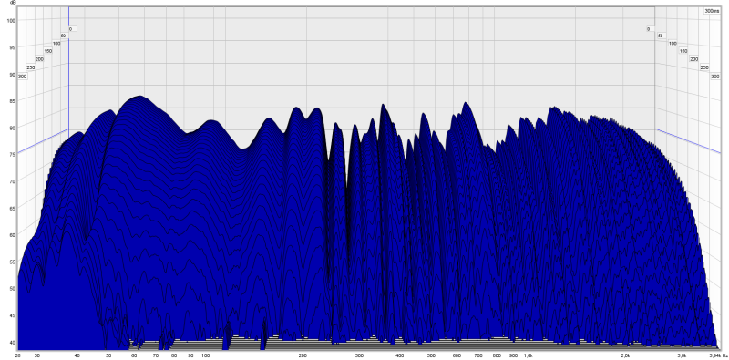Click the 55 tick on the dB axis
The height and width of the screenshot is (360, 729).
(13, 262)
